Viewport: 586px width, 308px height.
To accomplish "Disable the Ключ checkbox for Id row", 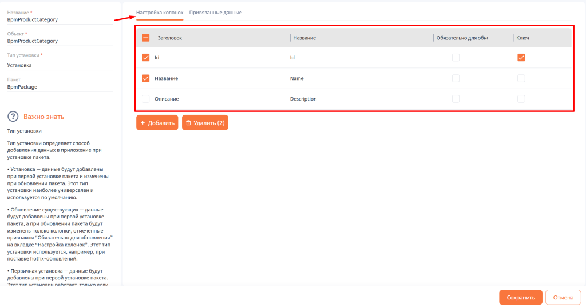I will [x=521, y=58].
